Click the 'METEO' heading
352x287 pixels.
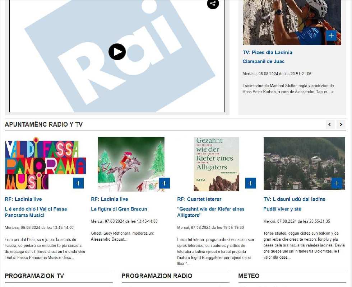pyautogui.click(x=249, y=276)
